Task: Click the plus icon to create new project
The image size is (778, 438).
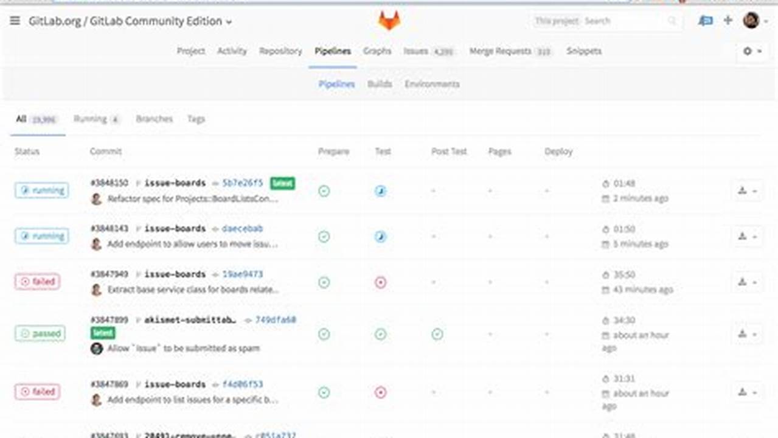Action: pyautogui.click(x=728, y=20)
